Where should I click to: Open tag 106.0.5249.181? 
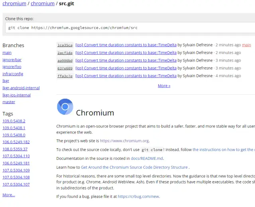click(16, 163)
